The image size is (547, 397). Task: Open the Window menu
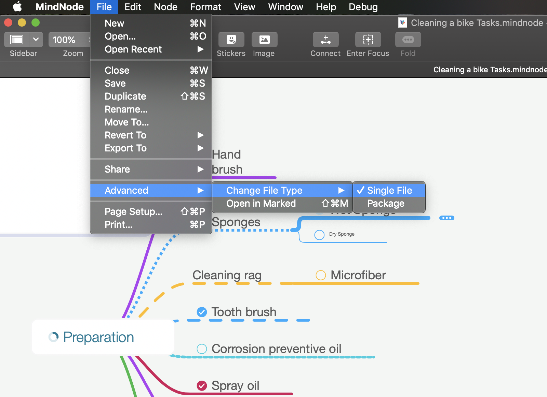285,7
